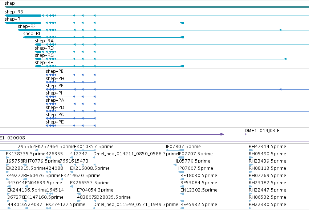Viewport: 309px width, 210px height.
Task: Select EST EK244136.5prime
Action: coord(27,190)
